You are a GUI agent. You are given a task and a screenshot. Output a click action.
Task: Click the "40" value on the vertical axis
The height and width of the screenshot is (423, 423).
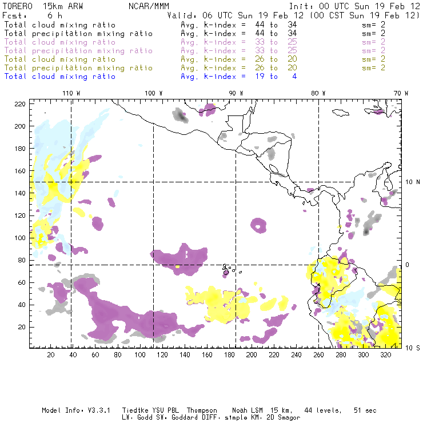(x=22, y=305)
